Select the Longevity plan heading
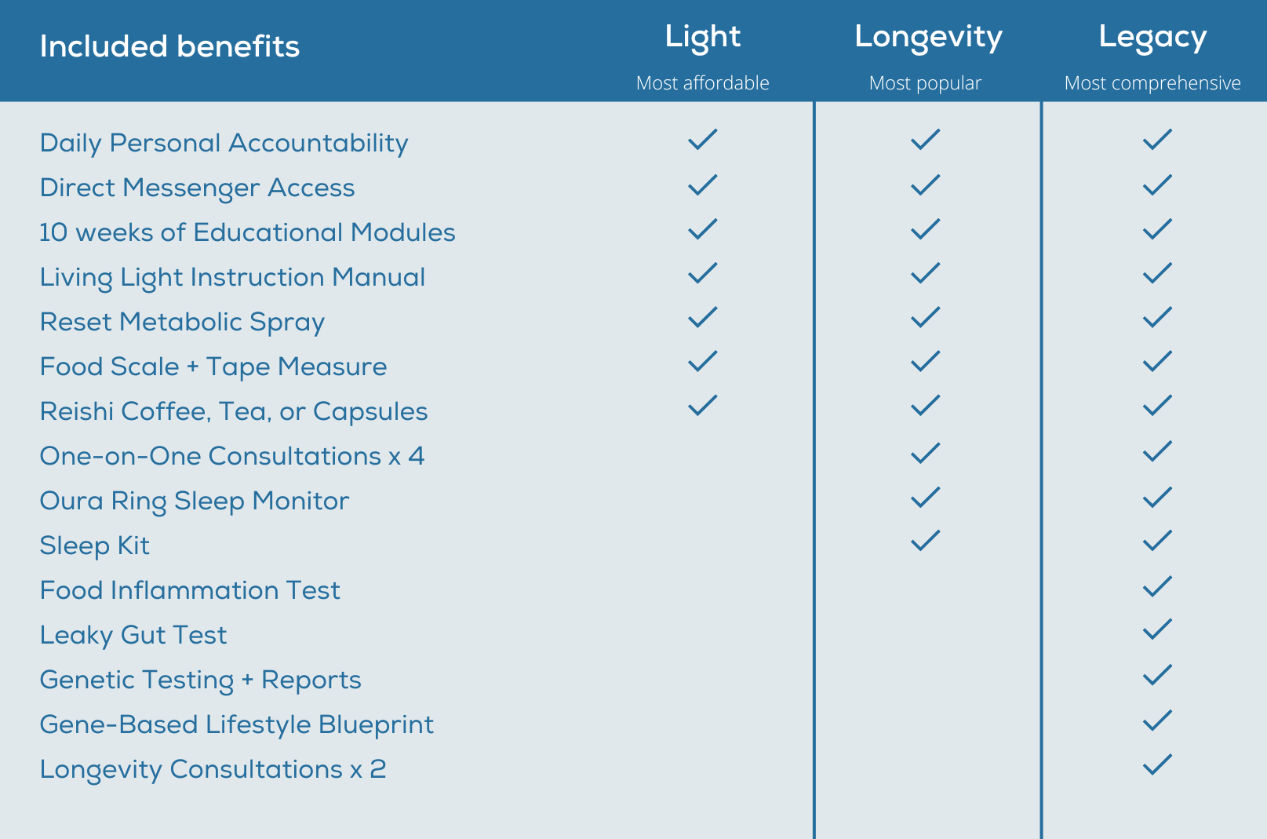Screen dimensions: 1267x839 928,37
